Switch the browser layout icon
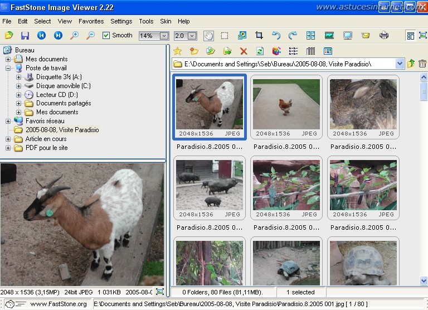Viewport: 428px width, 310px height. (410, 36)
